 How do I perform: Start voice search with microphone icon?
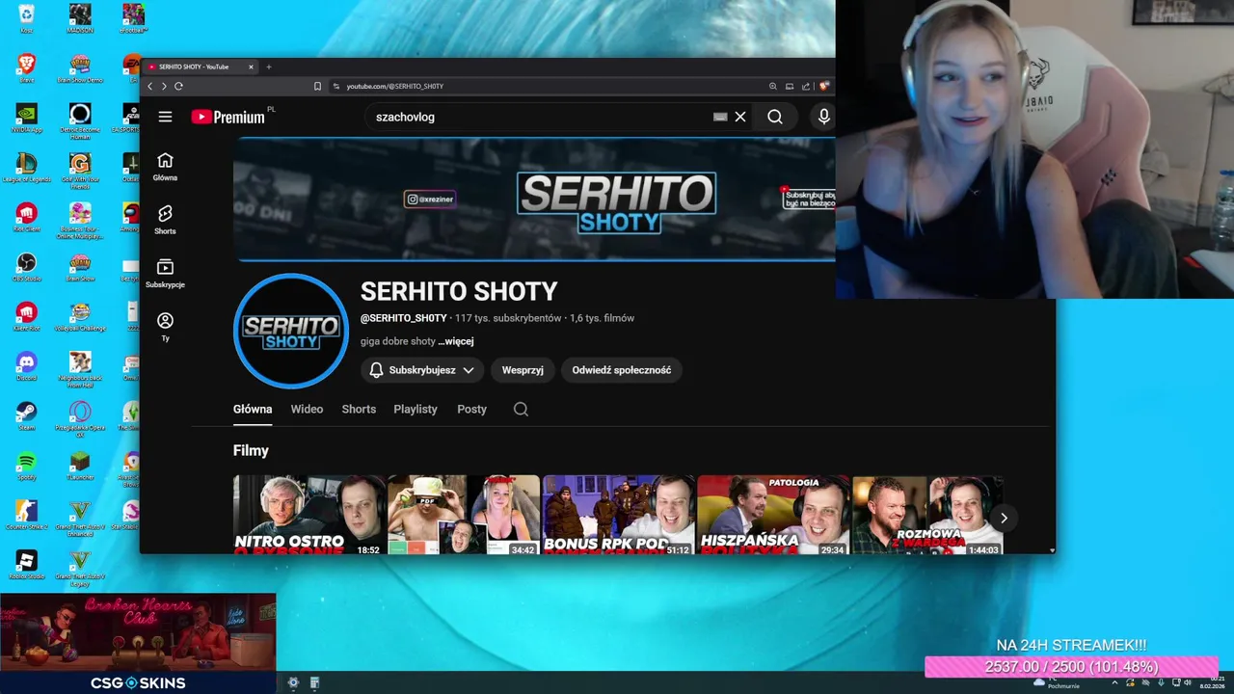tap(823, 117)
